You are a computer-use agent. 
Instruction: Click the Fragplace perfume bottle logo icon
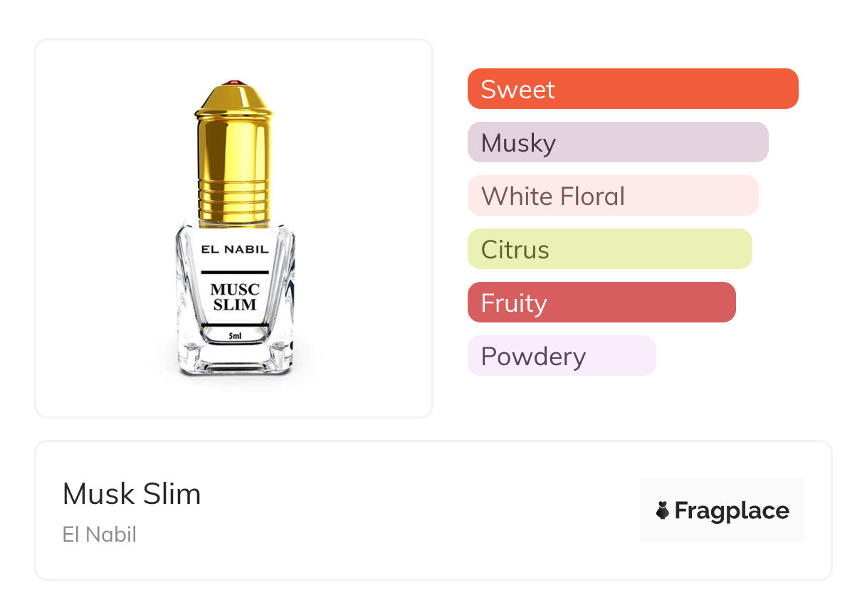click(x=663, y=510)
